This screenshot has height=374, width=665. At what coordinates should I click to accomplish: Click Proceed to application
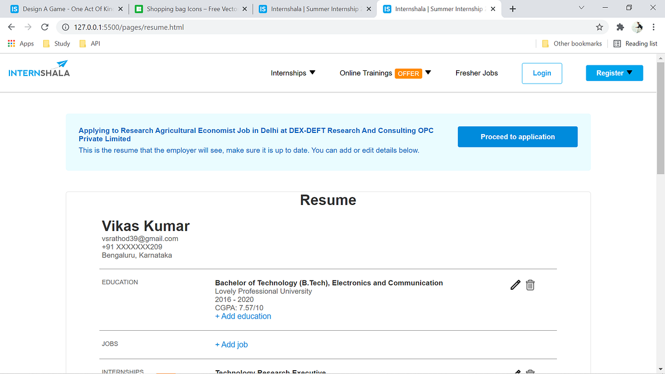point(517,136)
